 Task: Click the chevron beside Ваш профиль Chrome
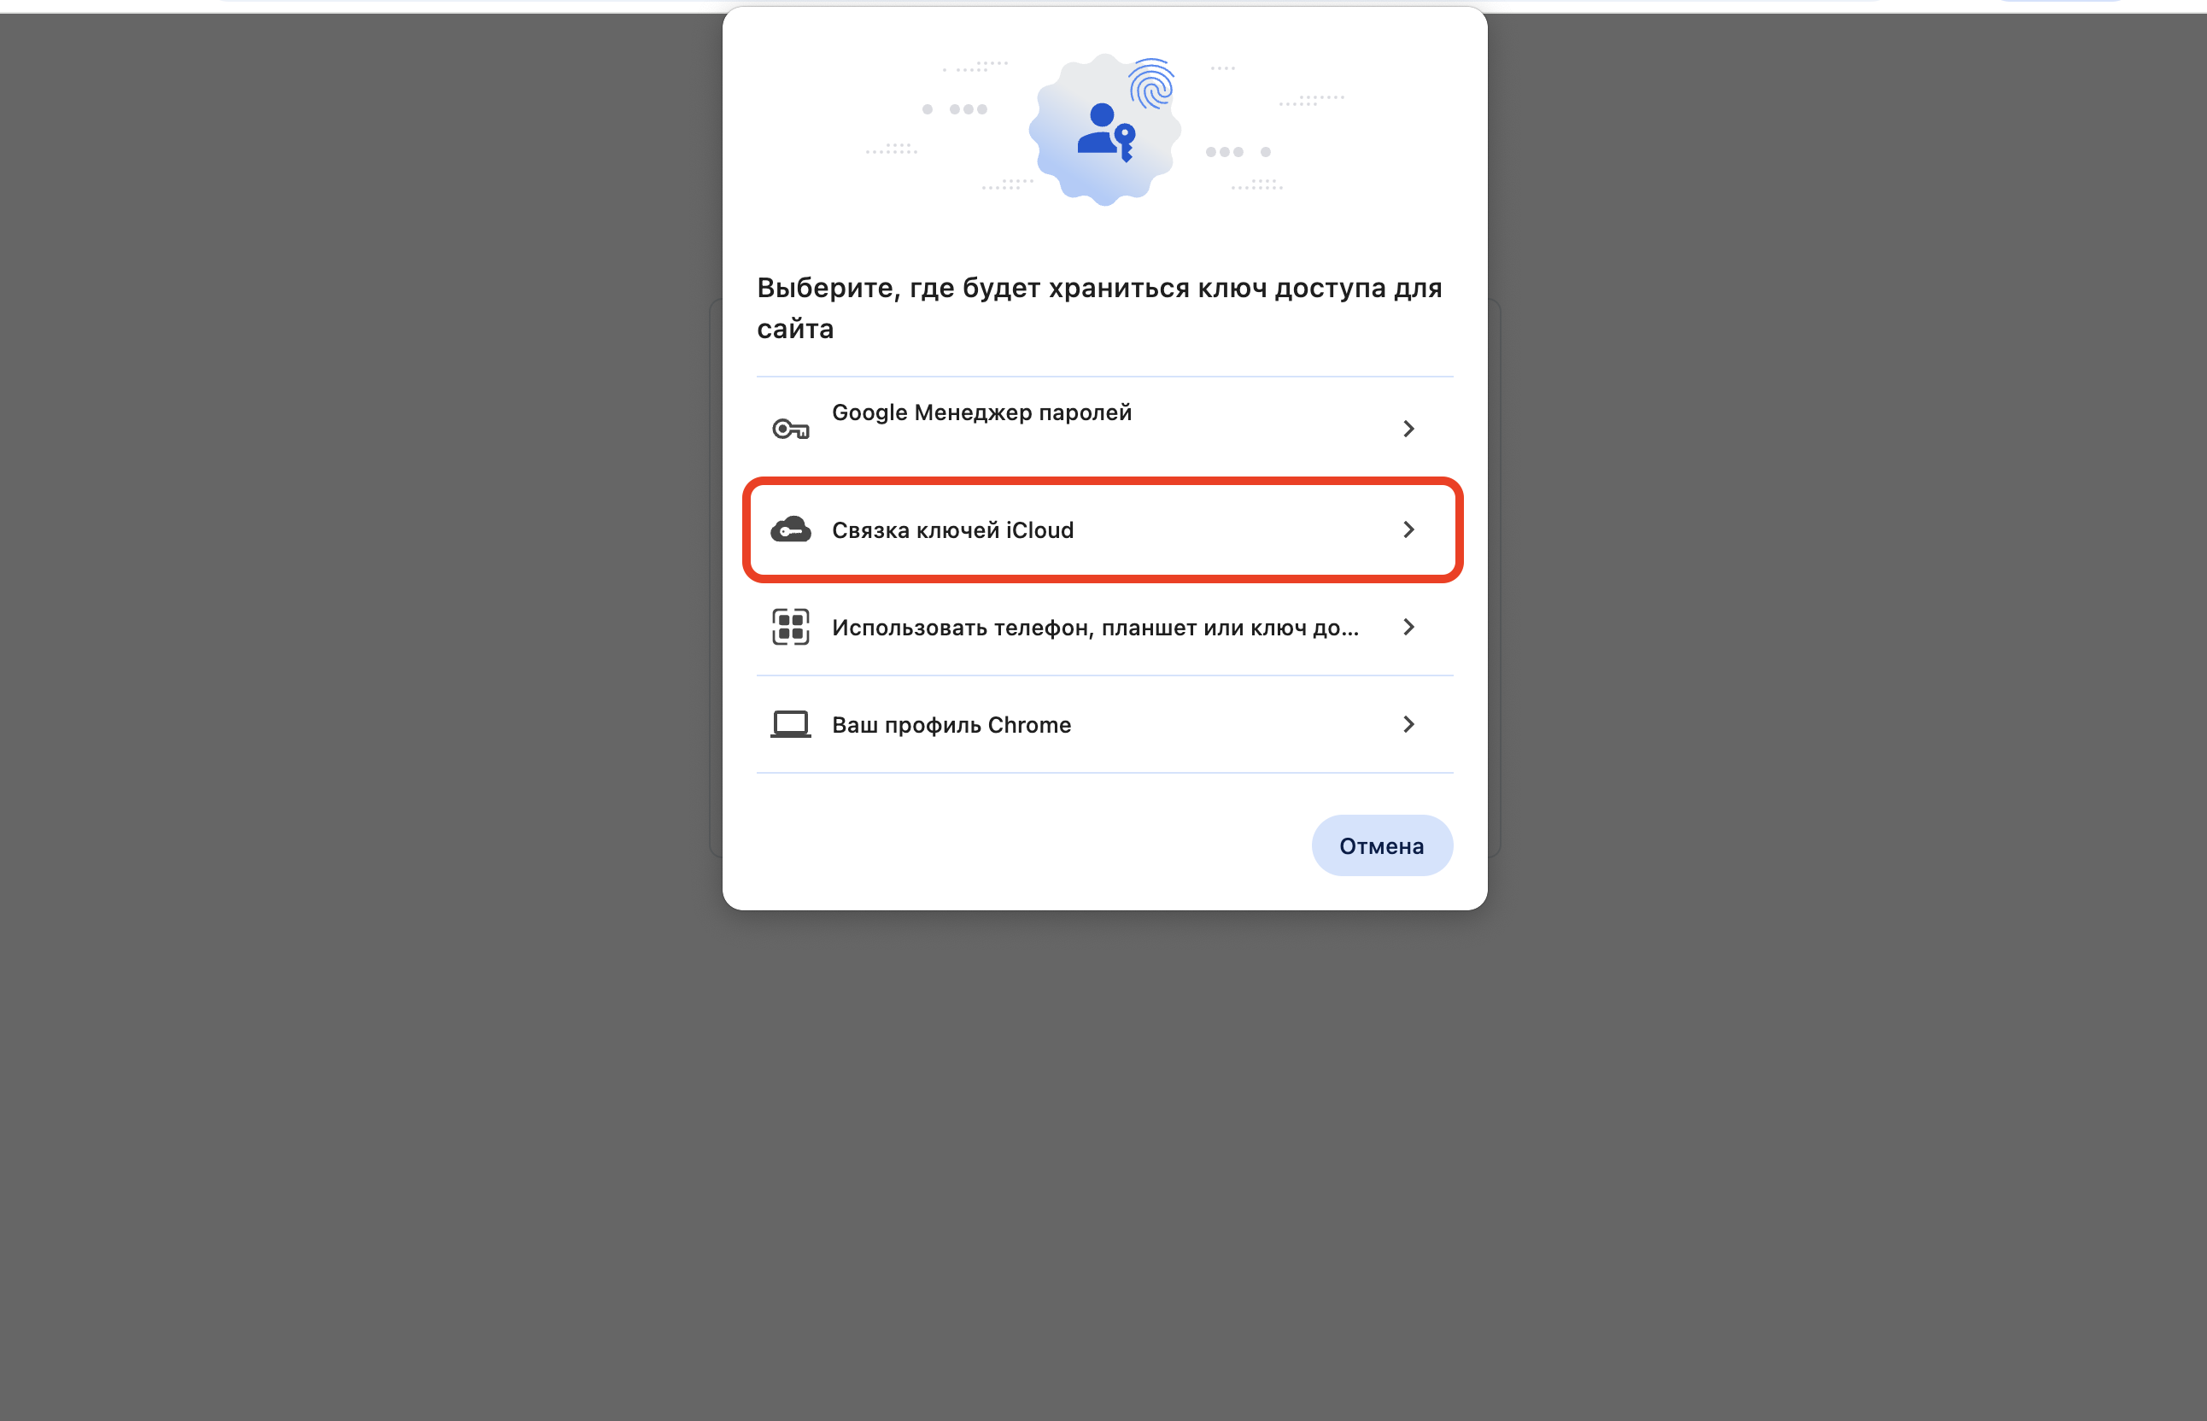(1408, 724)
